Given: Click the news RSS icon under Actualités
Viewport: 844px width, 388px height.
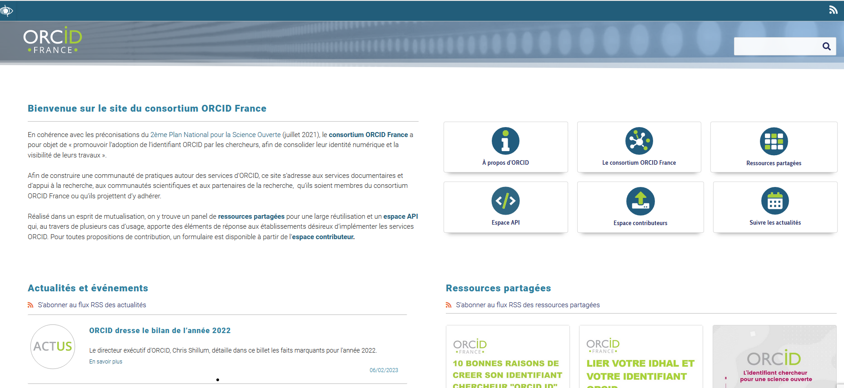Looking at the screenshot, I should point(30,305).
